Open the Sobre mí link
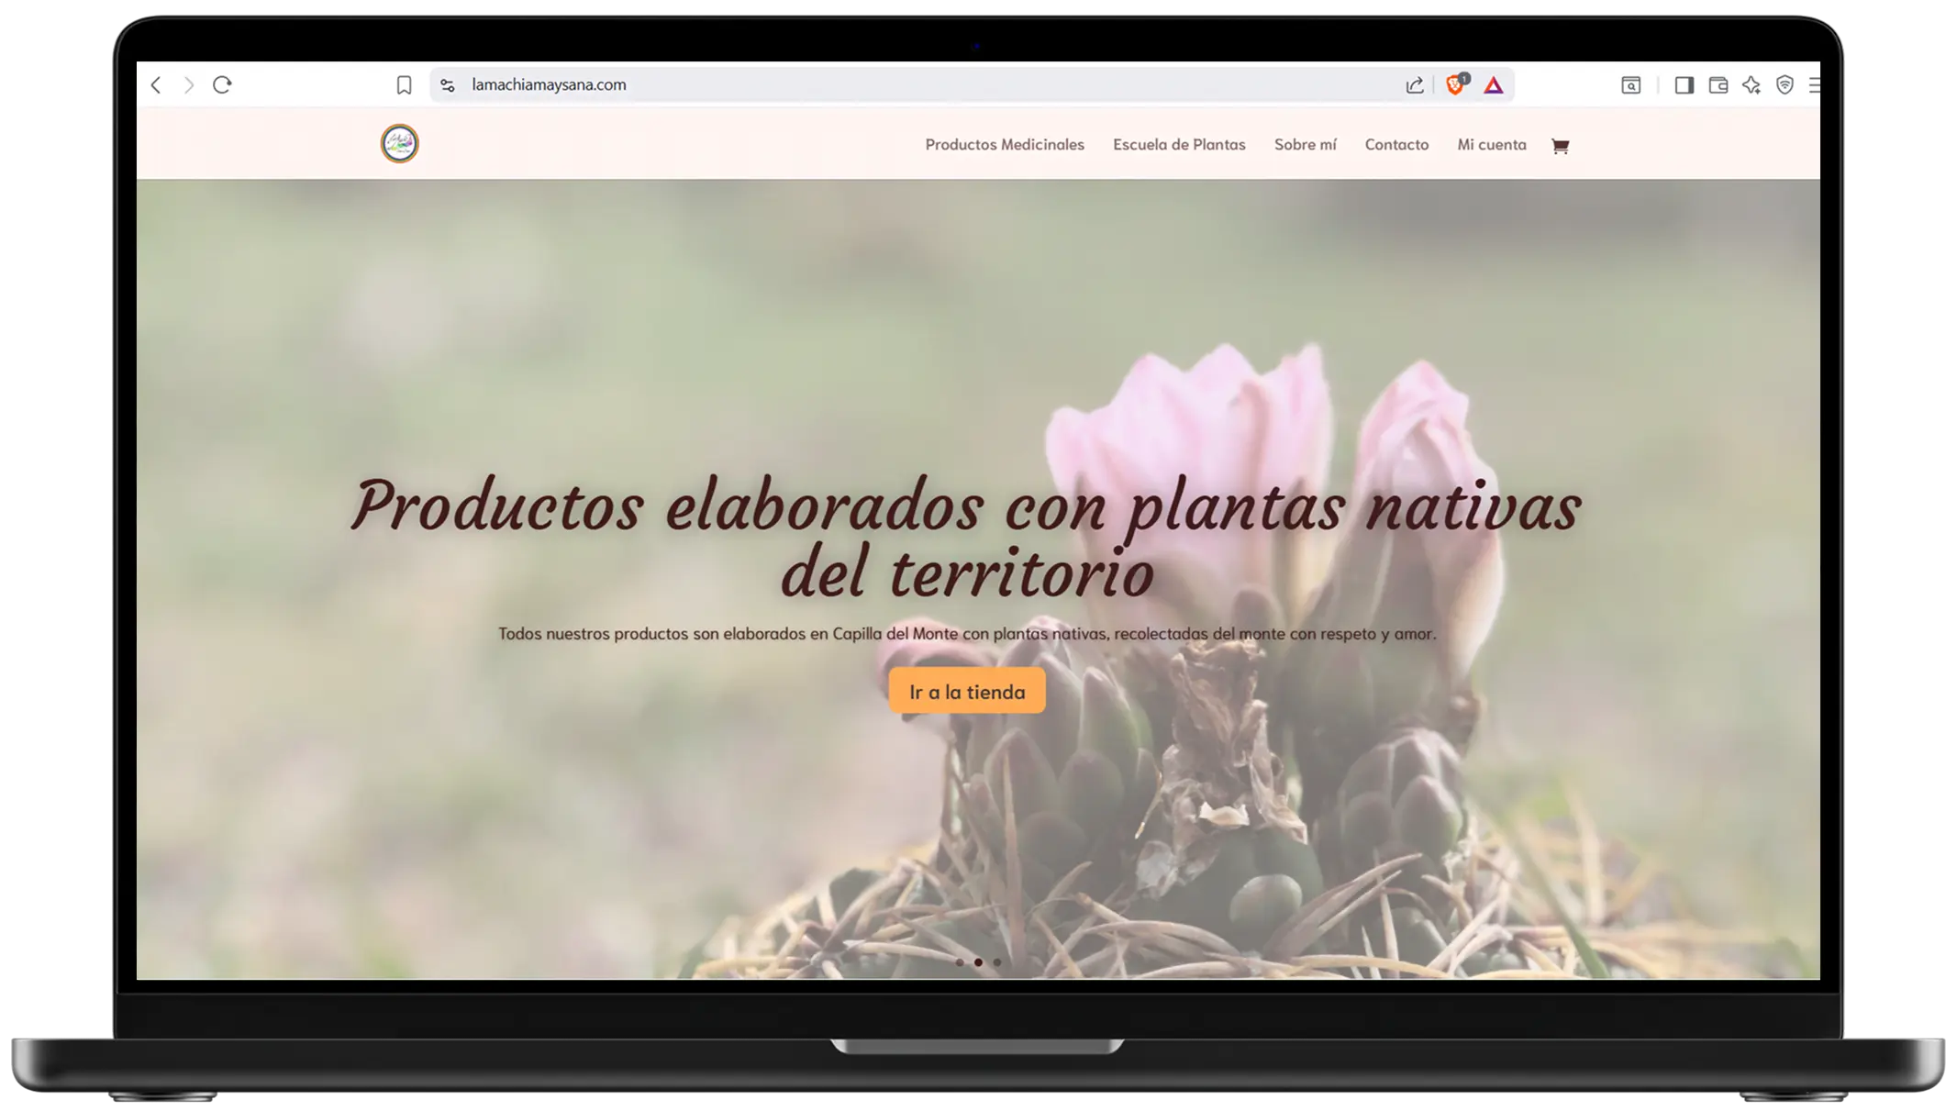This screenshot has width=1957, height=1111. 1305,145
